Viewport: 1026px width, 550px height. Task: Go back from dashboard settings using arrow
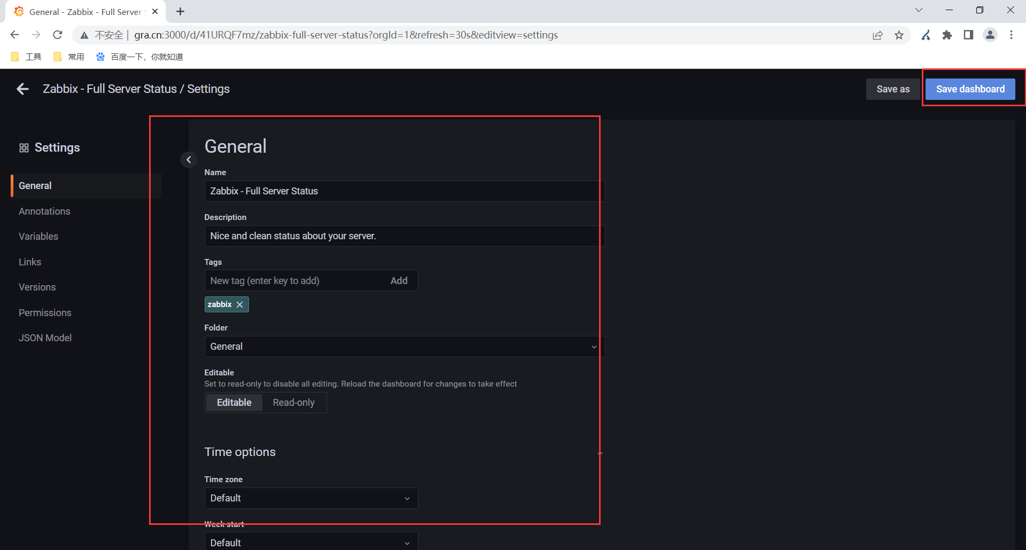pos(22,89)
